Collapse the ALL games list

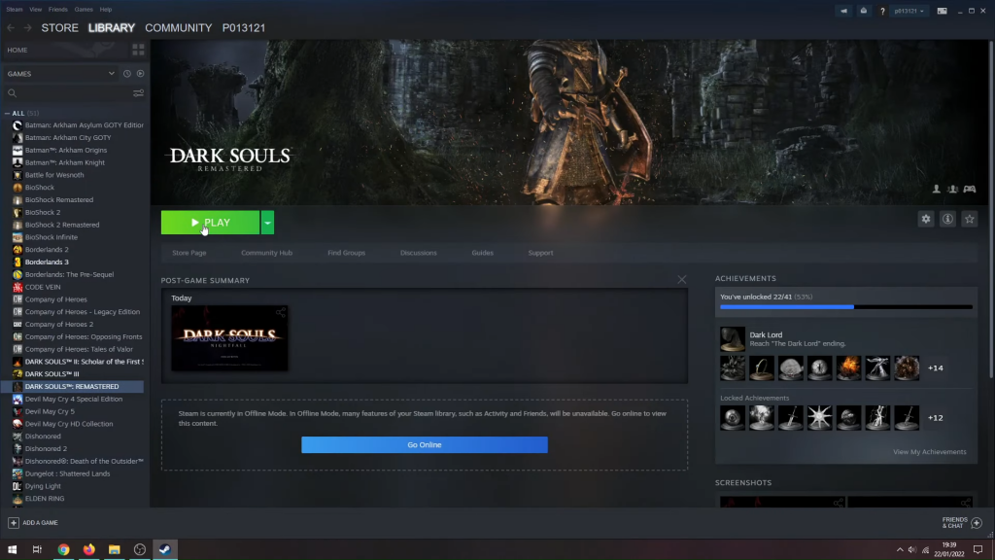(8, 113)
